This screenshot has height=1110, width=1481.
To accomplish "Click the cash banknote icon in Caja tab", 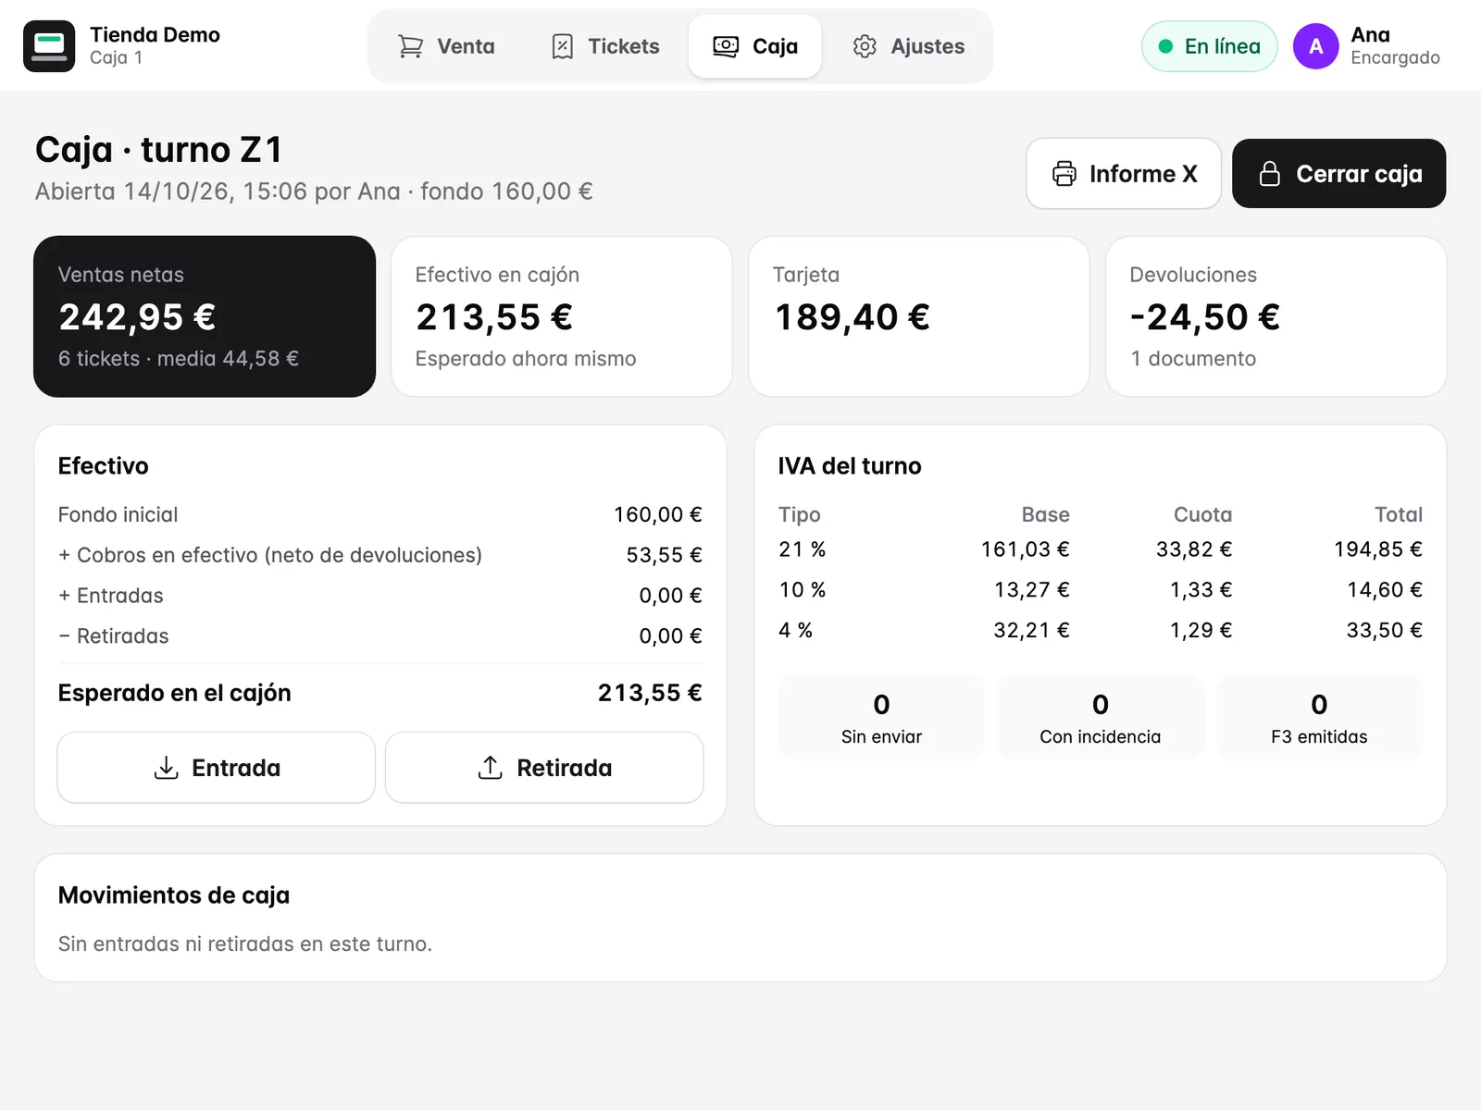I will [726, 46].
